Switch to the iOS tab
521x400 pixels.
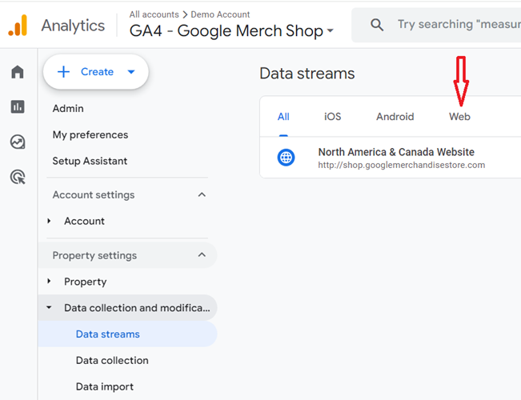pos(333,117)
